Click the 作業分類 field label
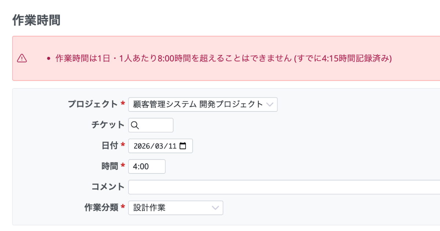 click(x=101, y=207)
